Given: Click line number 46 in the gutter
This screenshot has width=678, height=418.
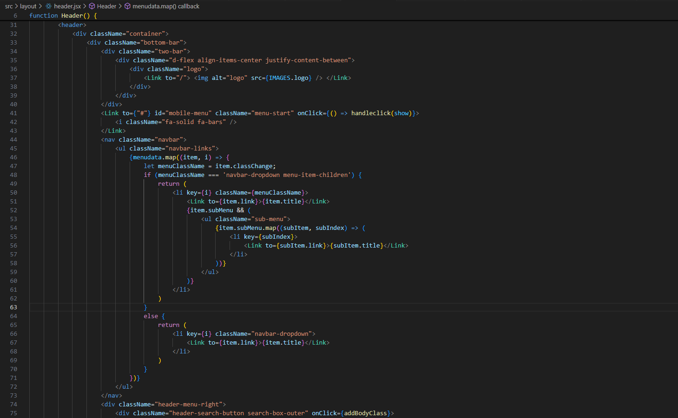Looking at the screenshot, I should tap(13, 157).
